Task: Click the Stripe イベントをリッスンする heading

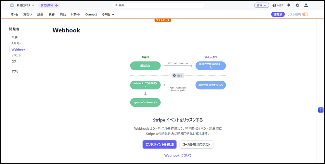Action: [x=178, y=120]
